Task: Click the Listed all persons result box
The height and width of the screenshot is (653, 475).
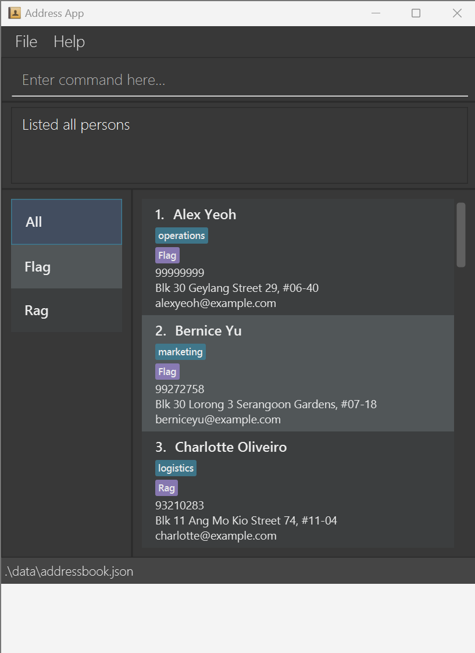Action: [x=240, y=145]
